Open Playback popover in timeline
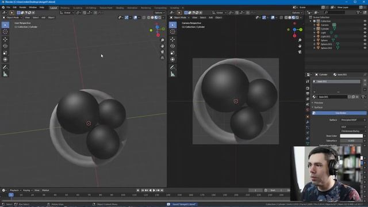368x207 pixels. pyautogui.click(x=16, y=190)
